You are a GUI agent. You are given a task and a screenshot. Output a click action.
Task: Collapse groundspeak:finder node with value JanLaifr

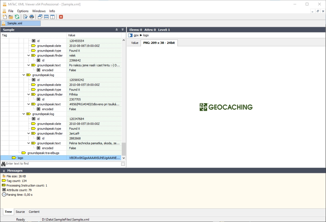pyautogui.click(x=29, y=134)
